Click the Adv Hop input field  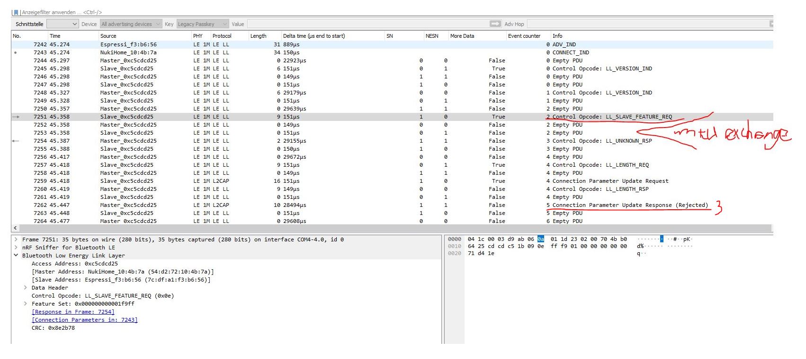[x=648, y=24]
